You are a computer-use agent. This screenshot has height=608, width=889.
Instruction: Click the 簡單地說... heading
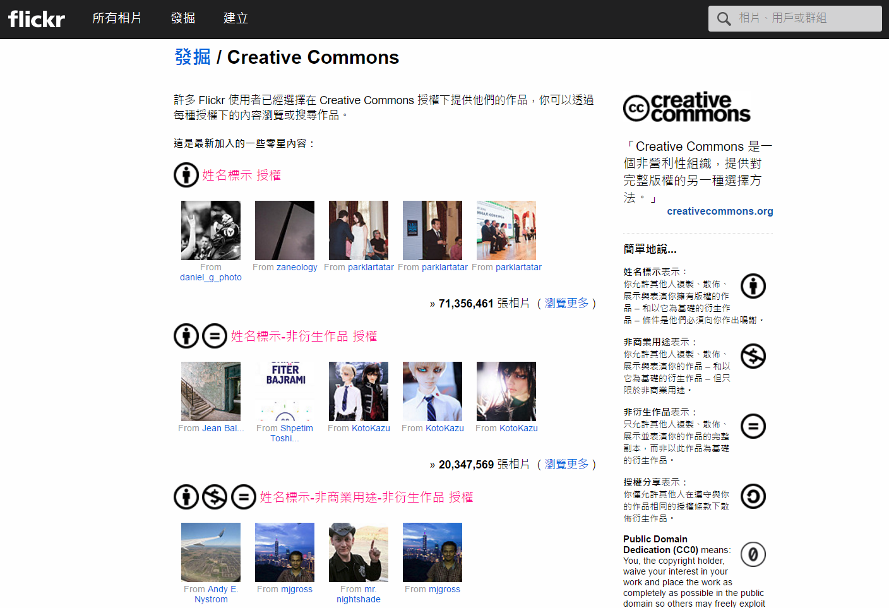point(650,249)
